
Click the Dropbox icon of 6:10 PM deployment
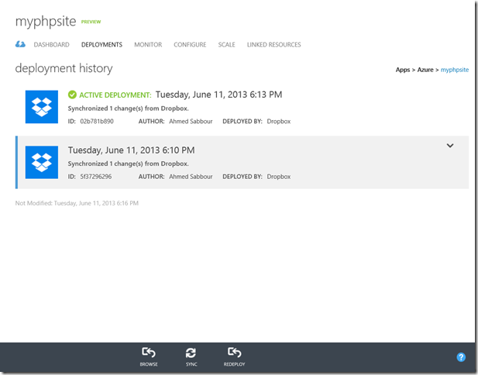[x=42, y=162]
